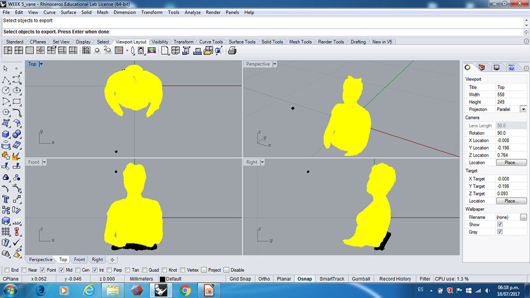Open the Front viewport dropdown arrow
The width and height of the screenshot is (530, 298).
44,162
